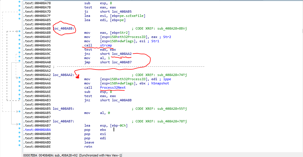Toggle breakpoint dot at the retn line
Screen dimensions: 303x157
tap(19, 145)
